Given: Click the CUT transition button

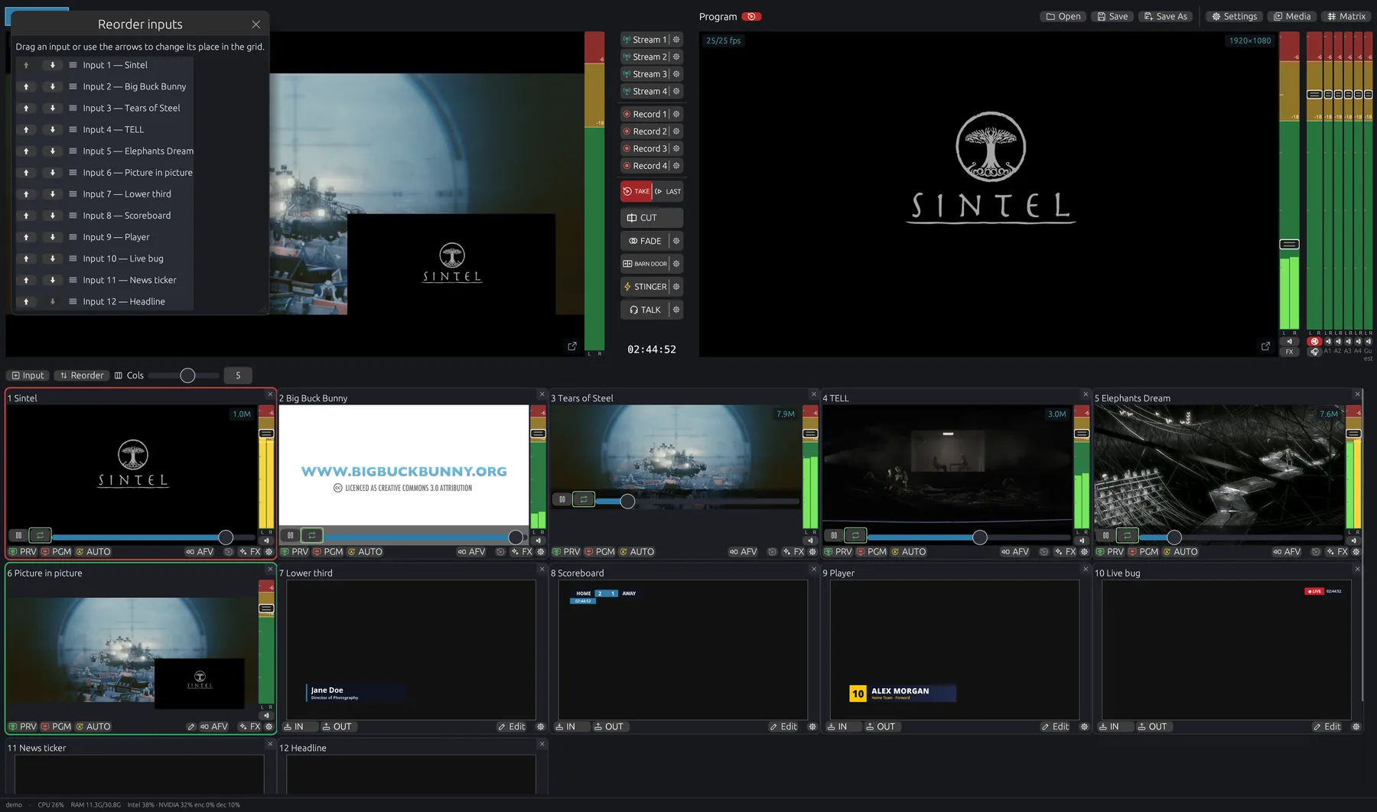Looking at the screenshot, I should [x=652, y=218].
